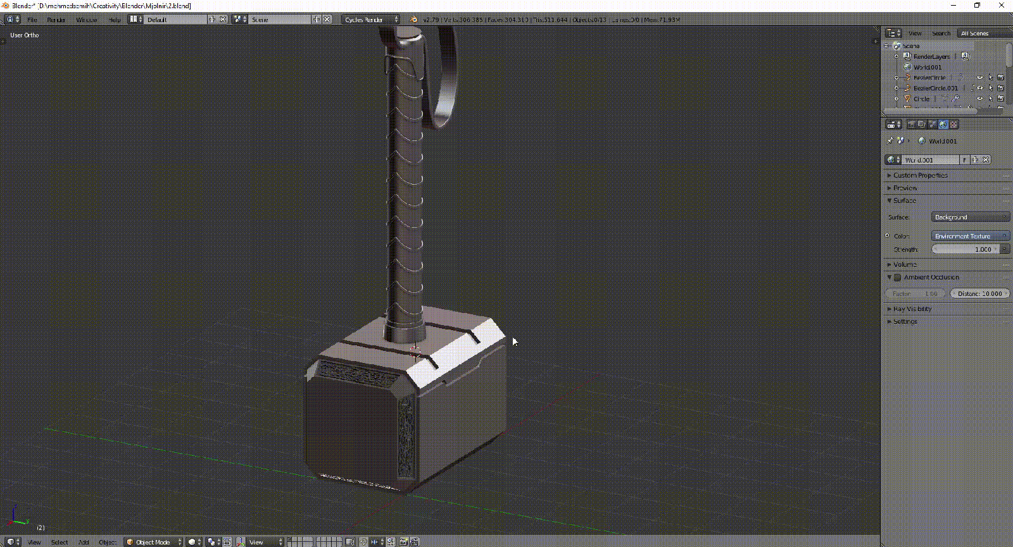
Task: Add a new screen layout
Action: [x=213, y=20]
